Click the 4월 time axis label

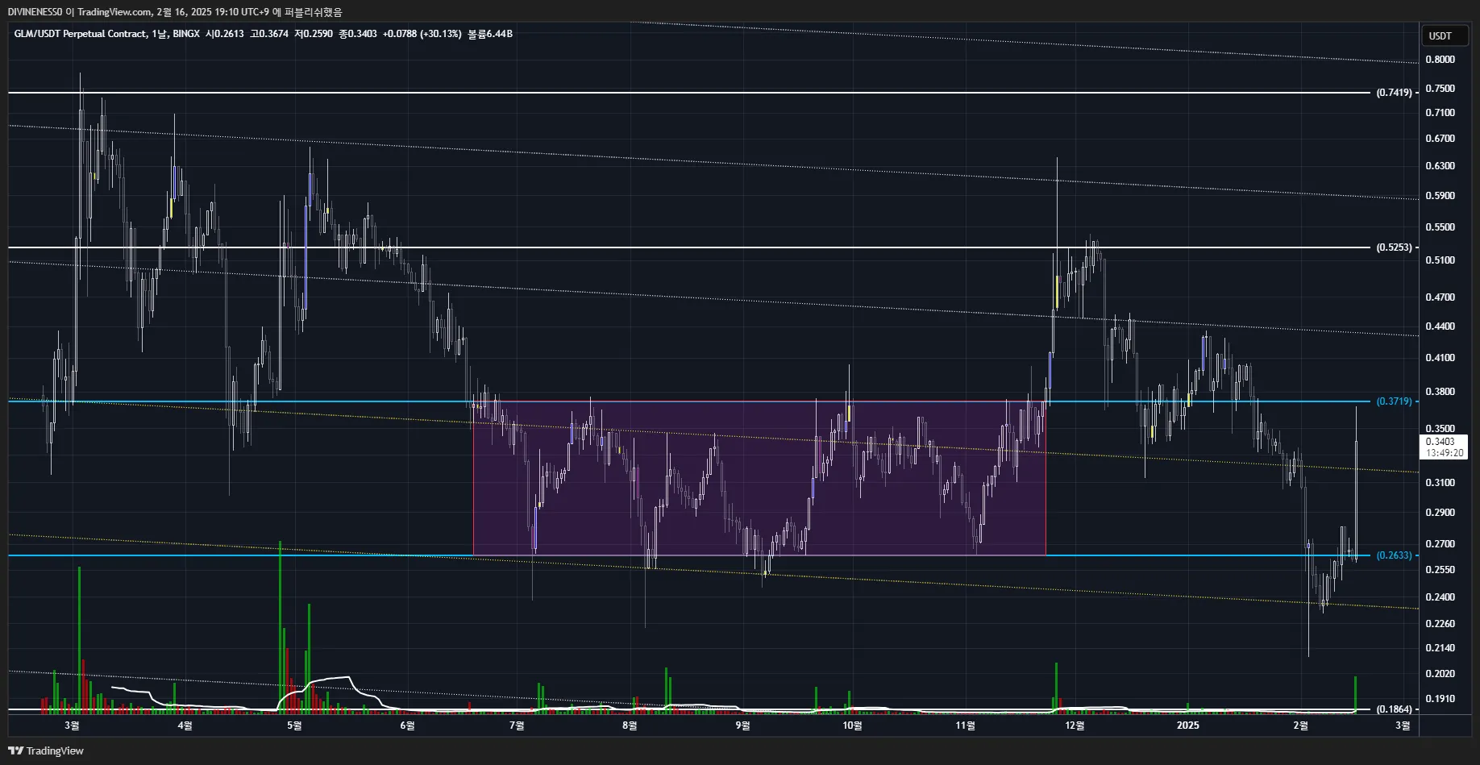coord(185,726)
